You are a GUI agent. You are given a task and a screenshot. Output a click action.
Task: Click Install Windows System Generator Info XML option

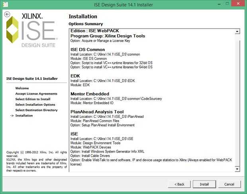tap(107, 152)
